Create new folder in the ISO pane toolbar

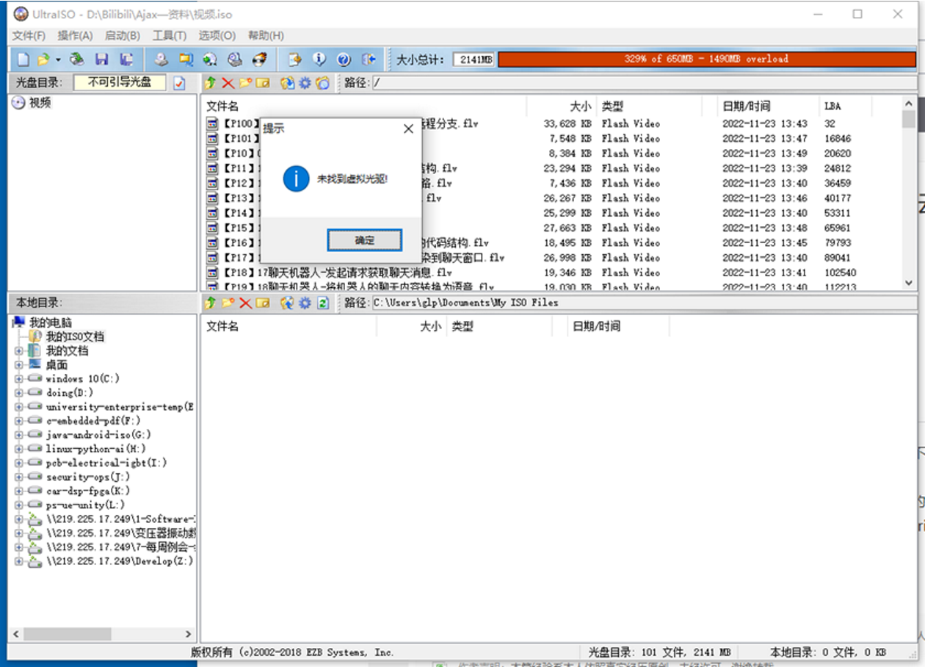[245, 83]
